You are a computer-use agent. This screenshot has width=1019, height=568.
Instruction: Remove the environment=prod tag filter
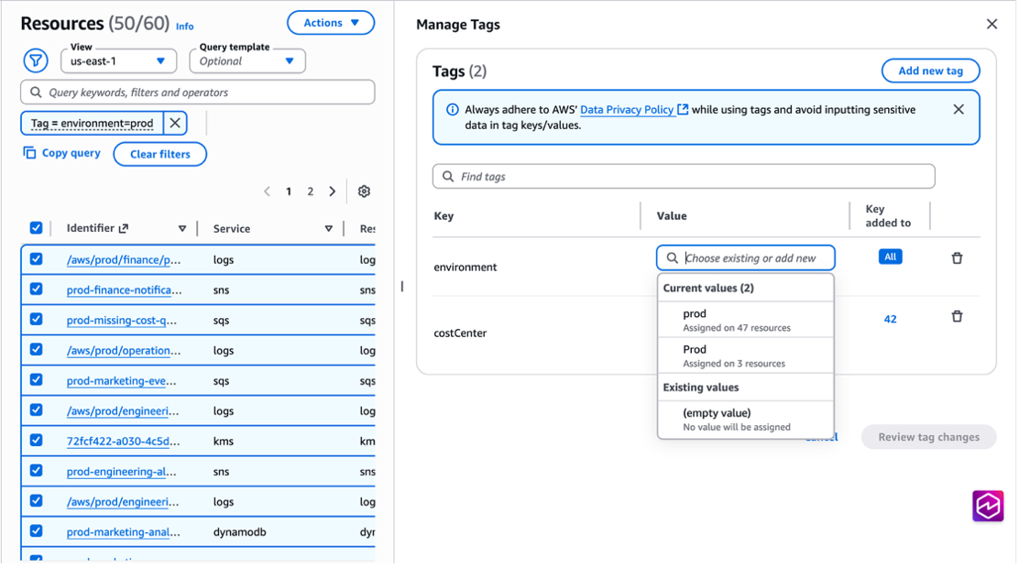click(x=175, y=123)
